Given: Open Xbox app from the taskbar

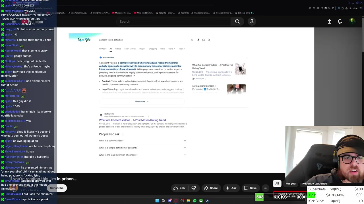Looking at the screenshot, I should (201, 201).
